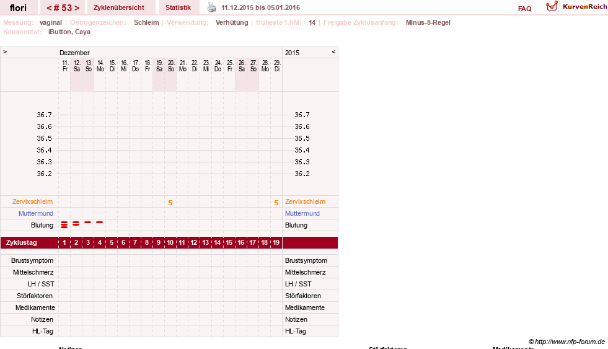This screenshot has height=349, width=608.
Task: Click the light bleeding mark on cycle day 3
Action: click(88, 222)
